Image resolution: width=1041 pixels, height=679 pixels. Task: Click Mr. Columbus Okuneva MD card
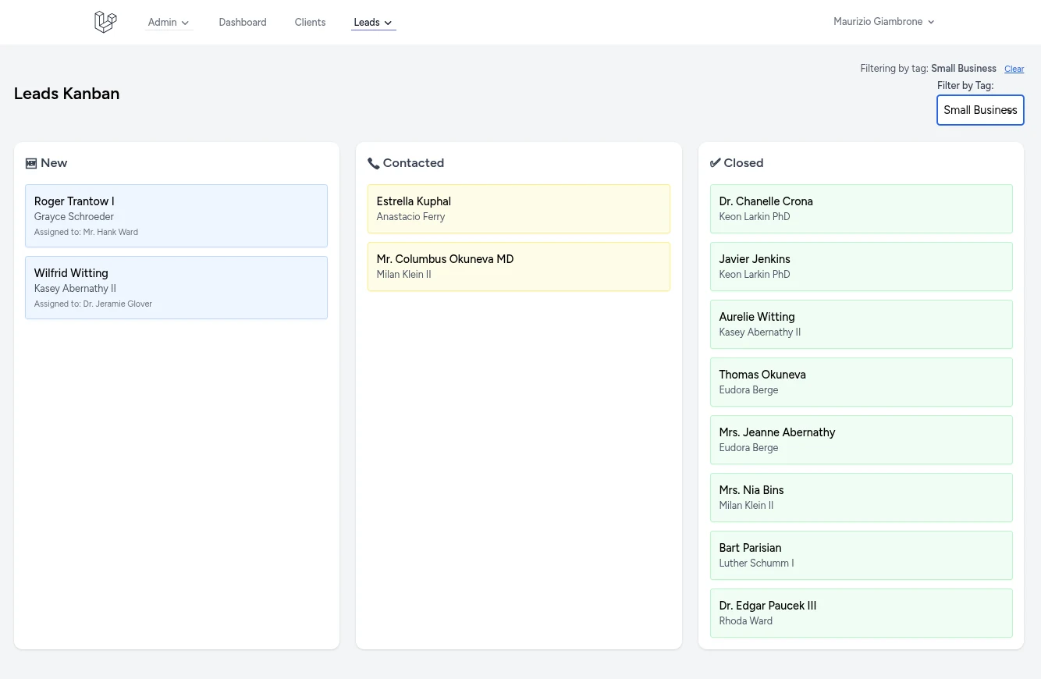click(518, 266)
